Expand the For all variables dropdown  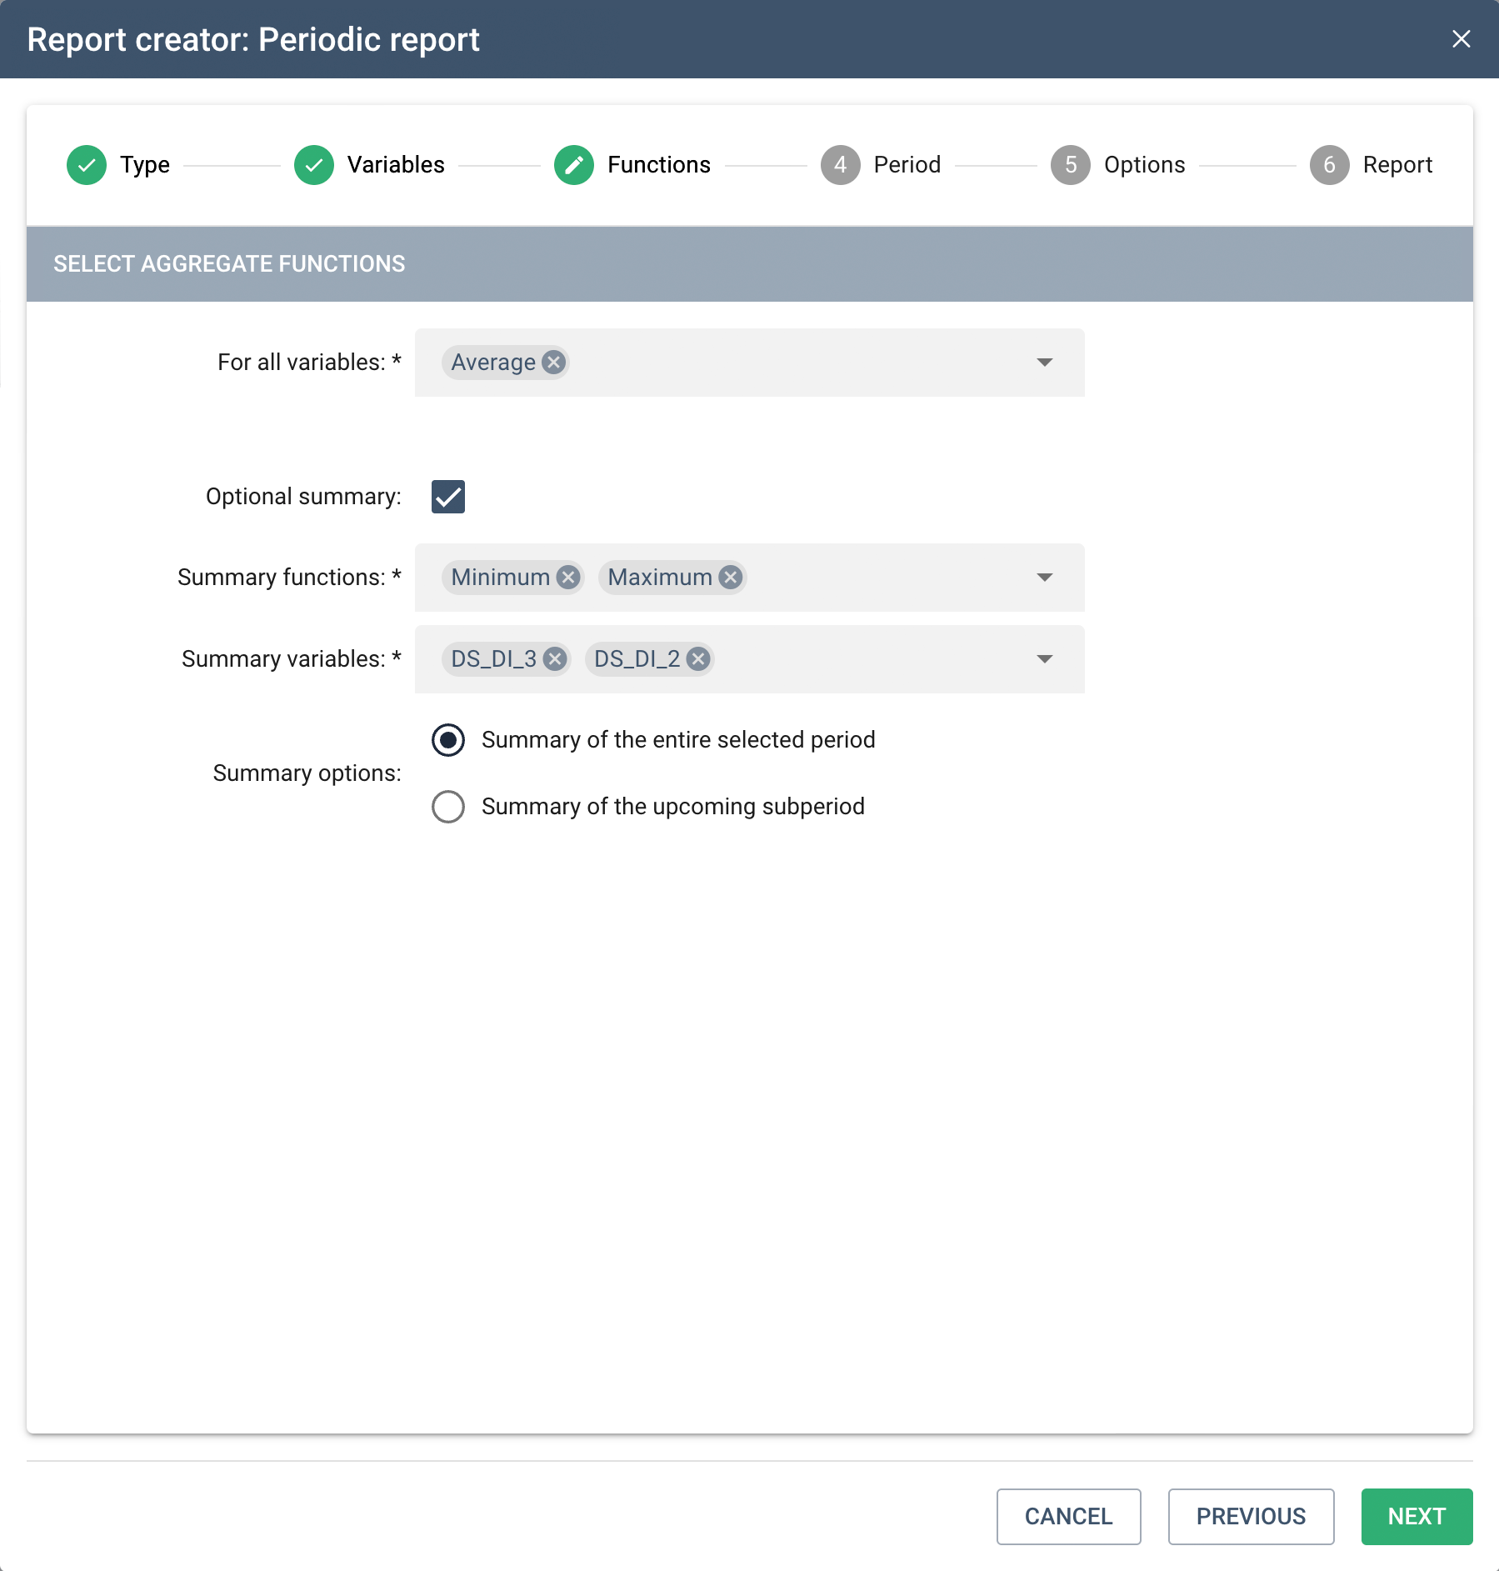[1045, 362]
